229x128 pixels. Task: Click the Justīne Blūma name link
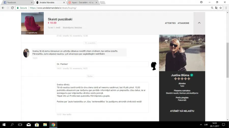pos(180,75)
